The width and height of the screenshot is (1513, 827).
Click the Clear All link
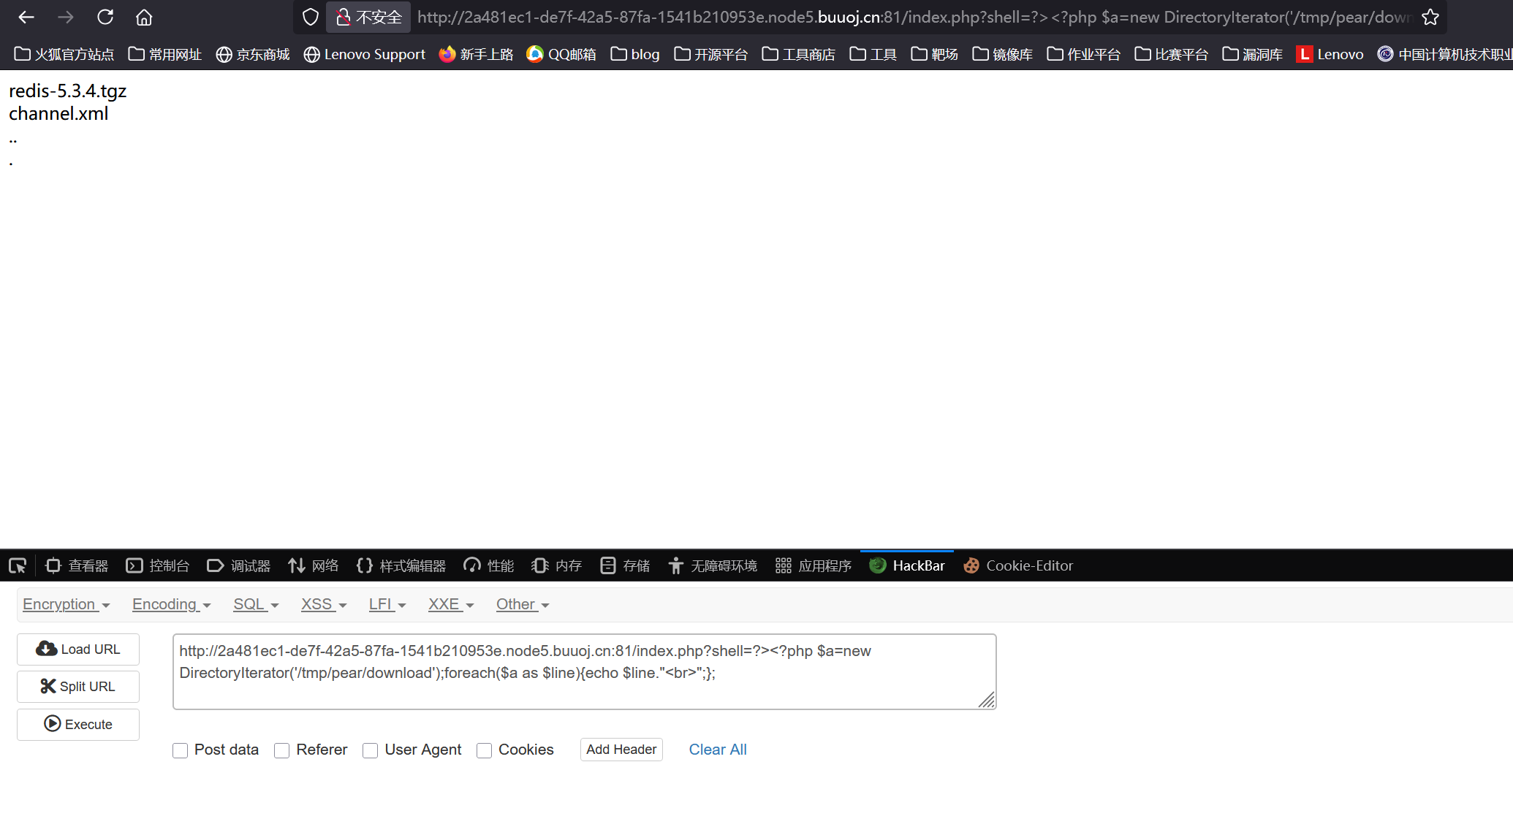click(x=717, y=750)
